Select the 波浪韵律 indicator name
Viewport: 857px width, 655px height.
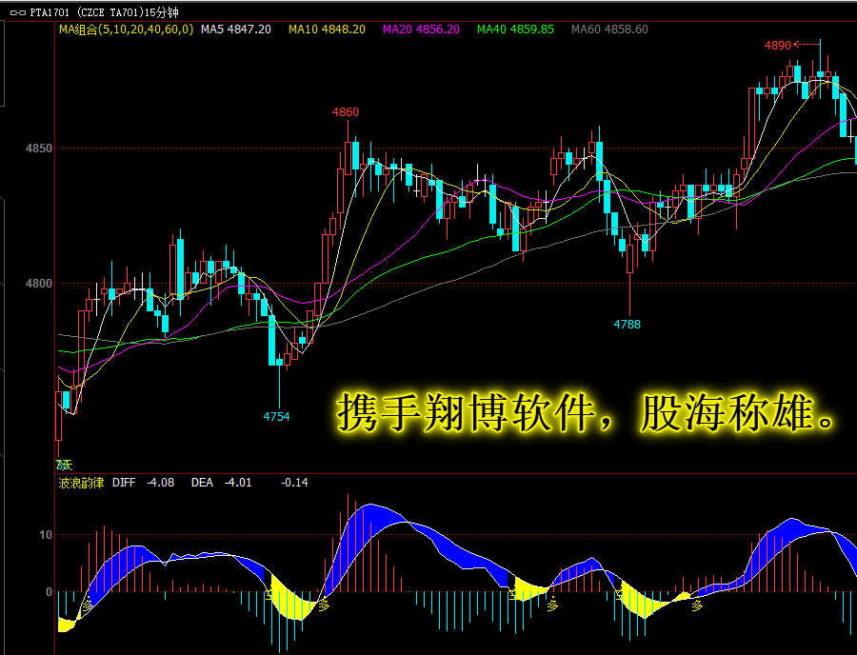coord(81,483)
